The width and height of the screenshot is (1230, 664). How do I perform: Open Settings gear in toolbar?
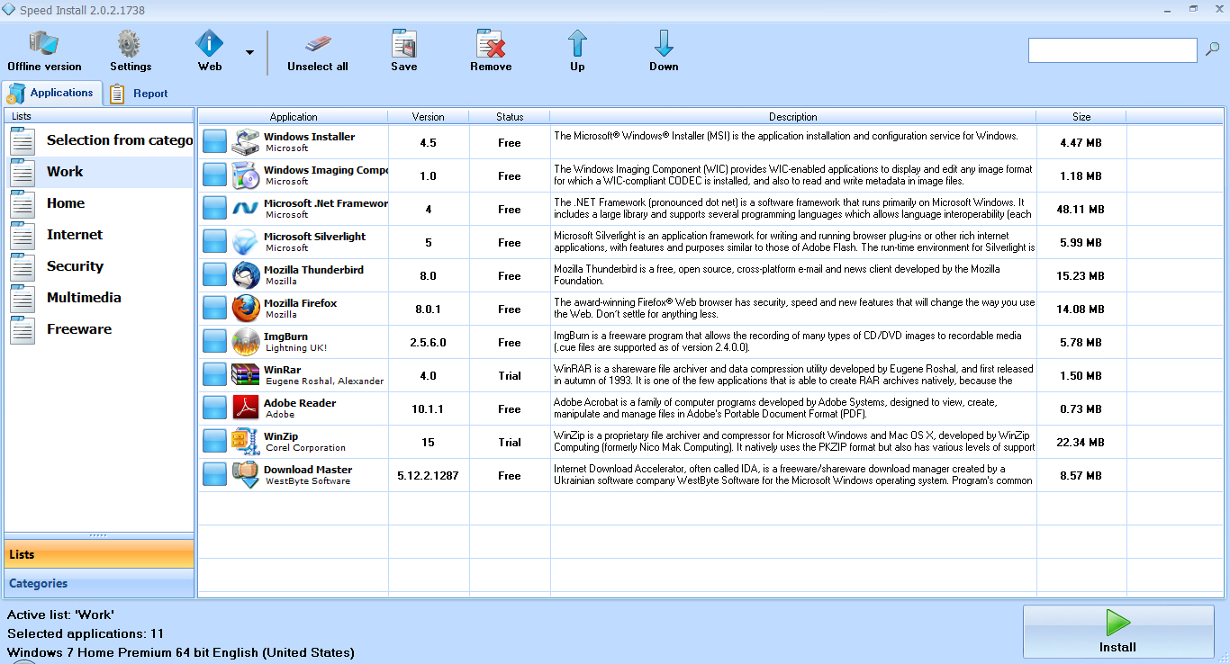[x=131, y=51]
